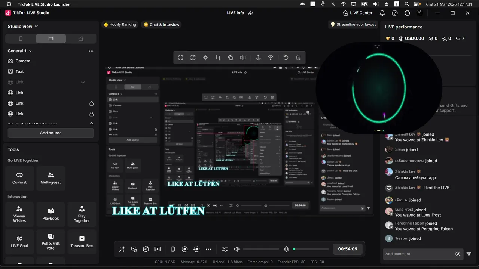Center the selected source with crosshair icon
479x269 pixels.
click(x=205, y=58)
